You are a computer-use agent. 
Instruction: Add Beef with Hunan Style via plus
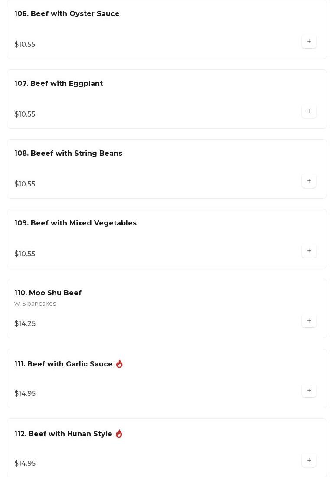pyautogui.click(x=309, y=461)
